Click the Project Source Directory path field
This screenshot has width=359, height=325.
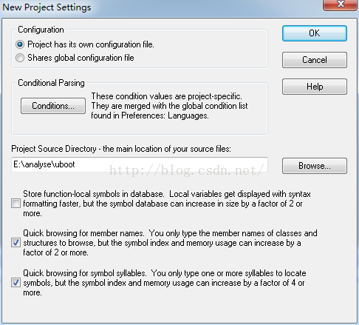click(x=140, y=164)
